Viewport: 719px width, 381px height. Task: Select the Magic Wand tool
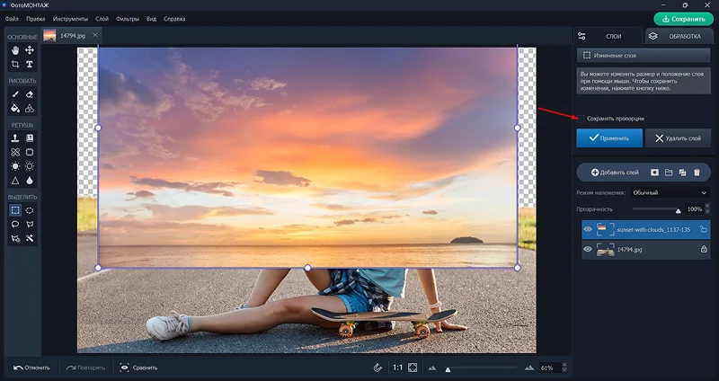[x=30, y=239]
